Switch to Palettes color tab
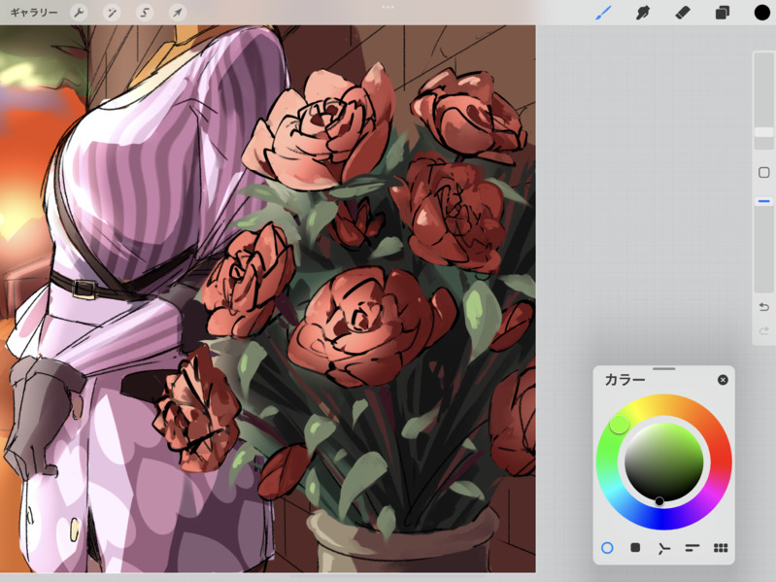Image resolution: width=776 pixels, height=582 pixels. tap(721, 548)
